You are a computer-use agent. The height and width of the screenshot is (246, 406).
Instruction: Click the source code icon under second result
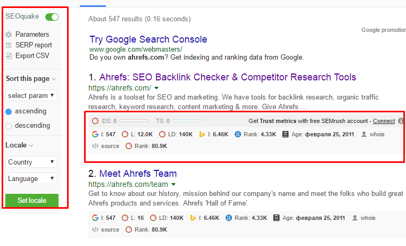coord(95,229)
